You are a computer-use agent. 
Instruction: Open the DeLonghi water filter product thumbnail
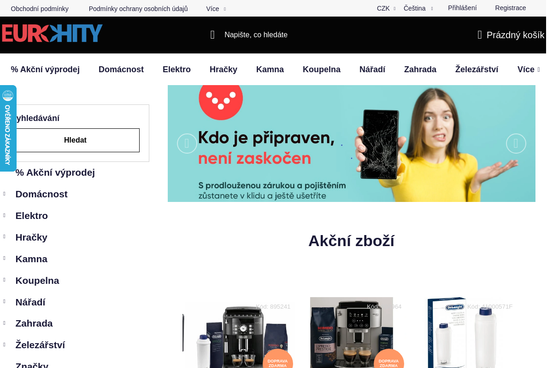click(x=462, y=333)
